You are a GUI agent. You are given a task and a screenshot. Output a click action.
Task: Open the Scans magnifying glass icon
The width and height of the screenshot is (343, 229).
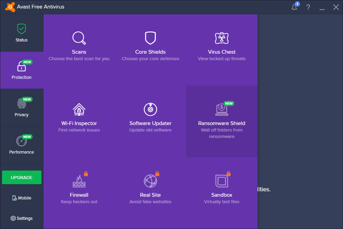pyautogui.click(x=79, y=38)
